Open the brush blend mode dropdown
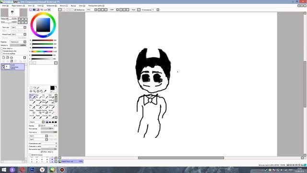The width and height of the screenshot is (307, 173). (x=43, y=122)
